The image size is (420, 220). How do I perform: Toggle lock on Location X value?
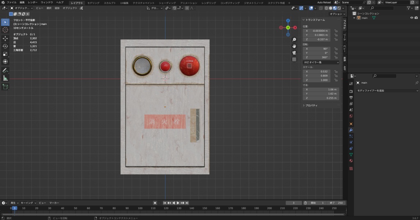point(336,31)
